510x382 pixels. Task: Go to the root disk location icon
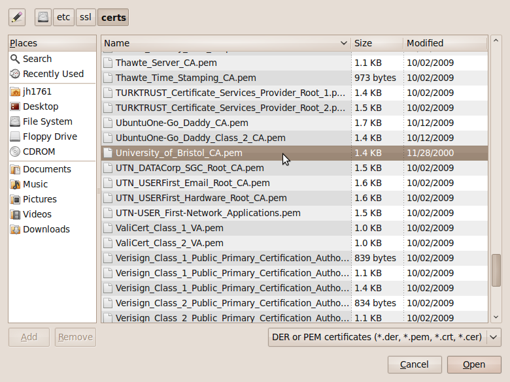[43, 17]
